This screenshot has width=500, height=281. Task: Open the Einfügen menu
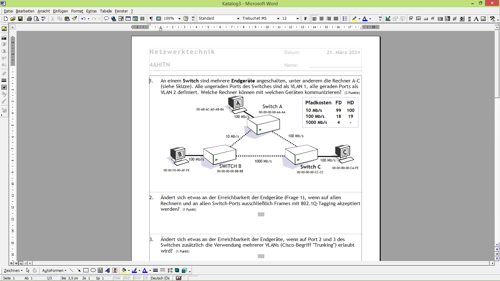[60, 11]
